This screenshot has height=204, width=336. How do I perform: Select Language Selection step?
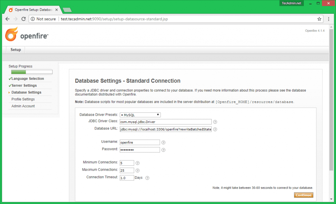pos(28,78)
